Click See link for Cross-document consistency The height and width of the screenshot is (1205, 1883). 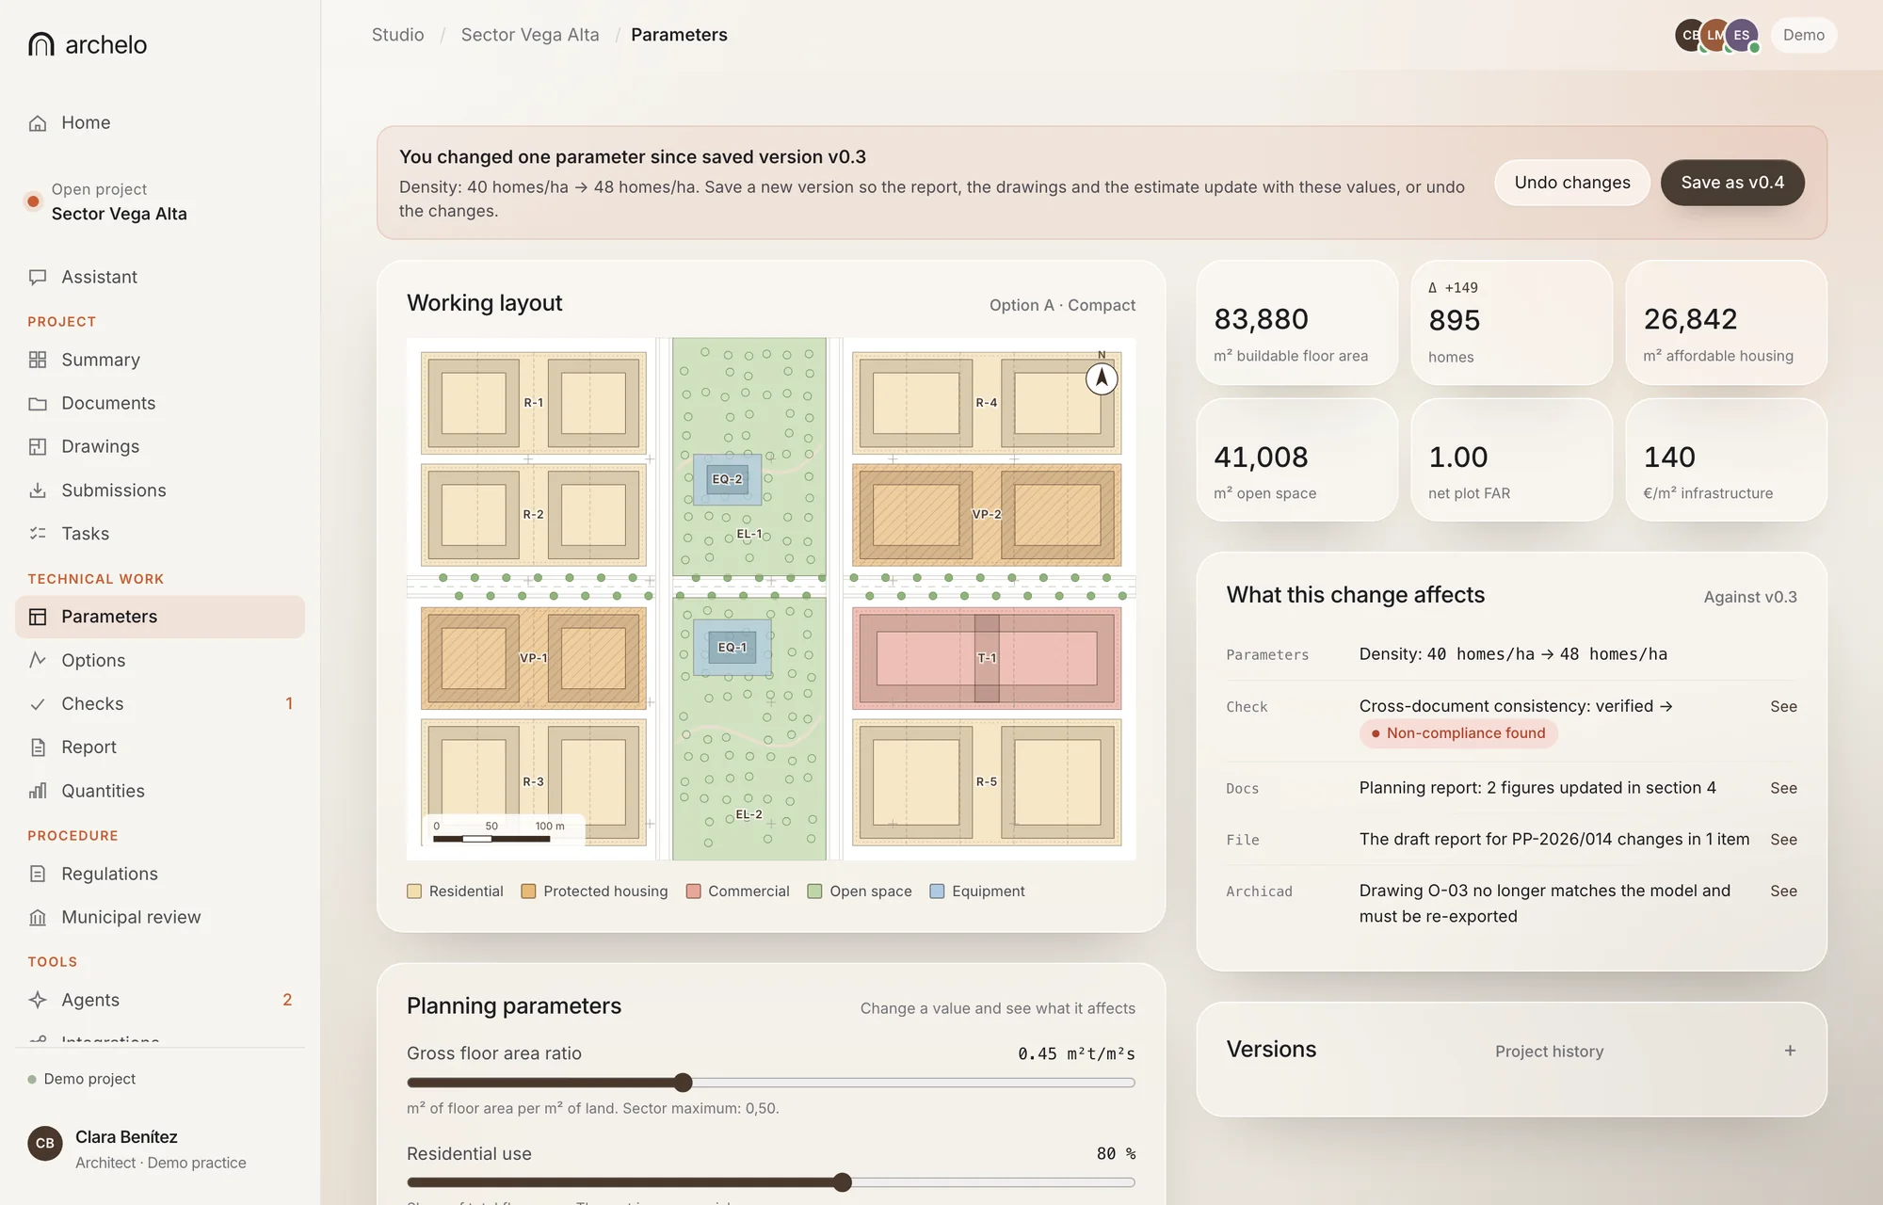coord(1783,706)
